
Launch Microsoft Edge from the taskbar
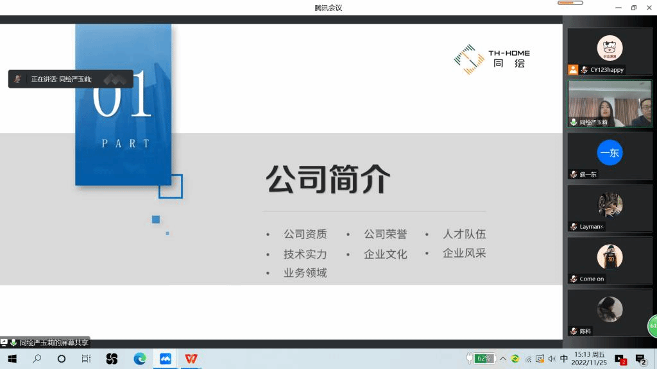[140, 359]
